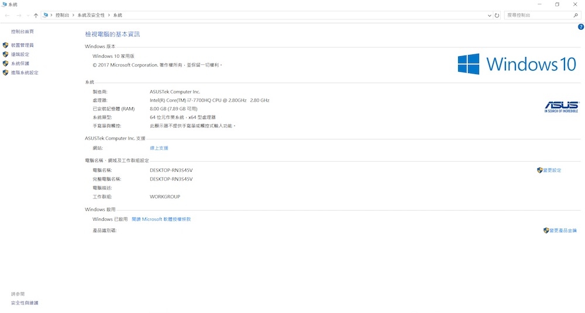Minimize the system window
Viewport: 585px width, 313px height.
point(539,5)
